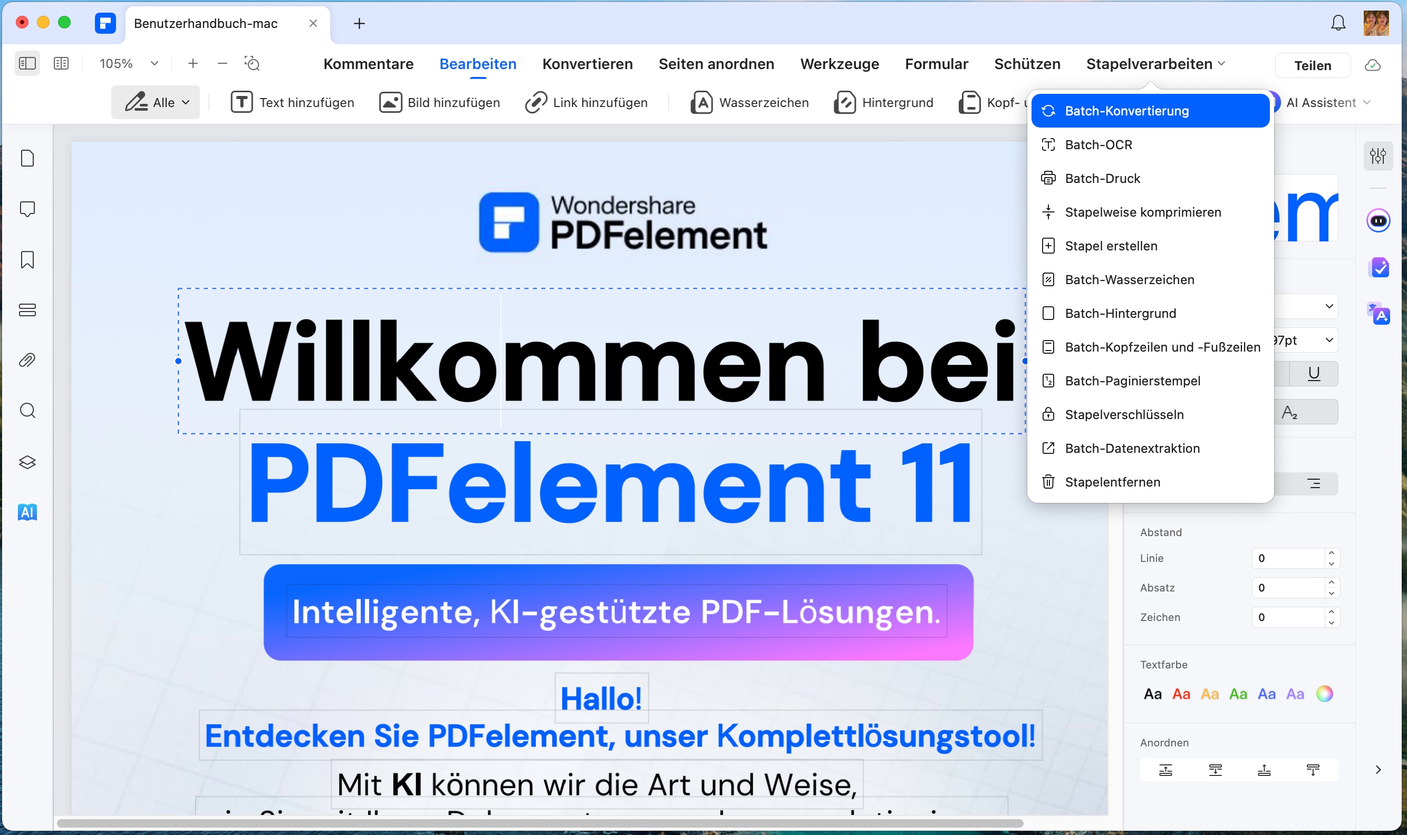Open the Alle edit mode dropdown
Screen dimensions: 1407x835
[x=156, y=102]
